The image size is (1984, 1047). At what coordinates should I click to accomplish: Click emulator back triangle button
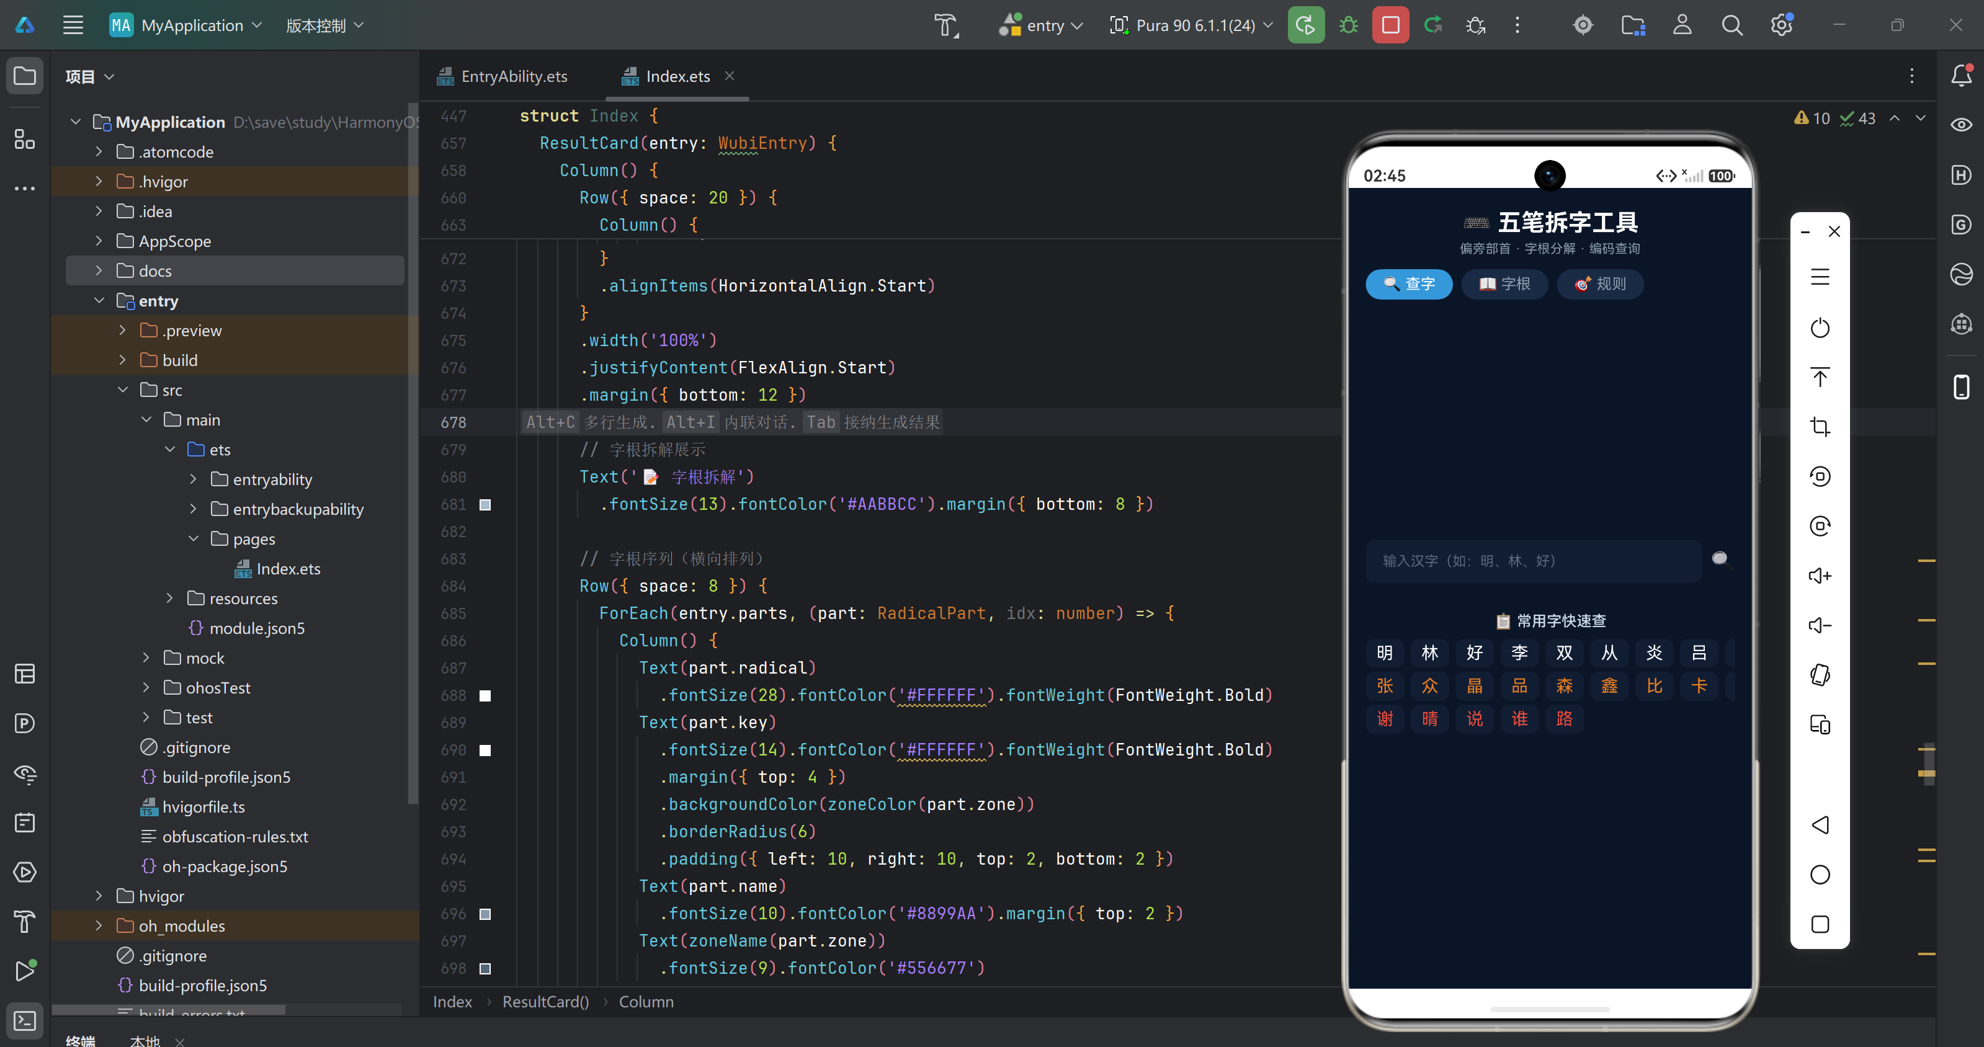pos(1820,824)
